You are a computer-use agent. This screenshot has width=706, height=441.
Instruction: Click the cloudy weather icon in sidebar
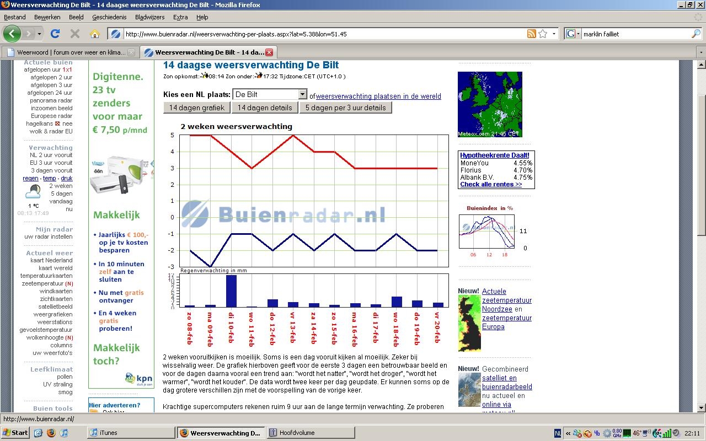33,191
